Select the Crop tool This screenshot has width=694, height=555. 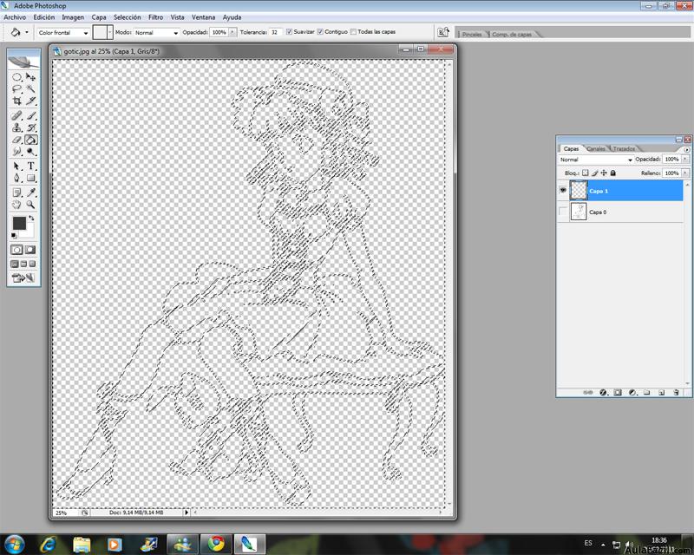(16, 101)
